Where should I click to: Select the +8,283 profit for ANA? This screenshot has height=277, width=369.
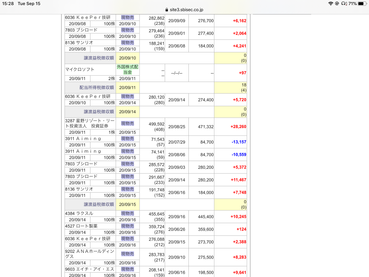pyautogui.click(x=240, y=257)
